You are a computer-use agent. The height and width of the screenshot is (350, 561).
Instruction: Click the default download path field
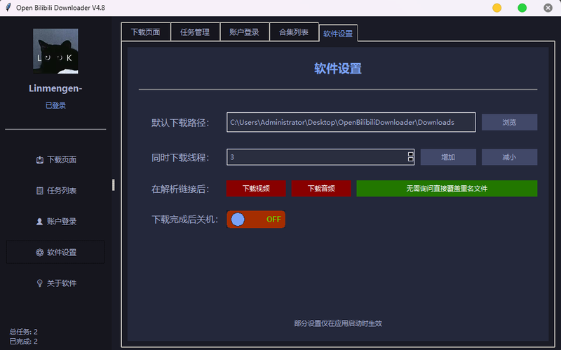pos(351,122)
